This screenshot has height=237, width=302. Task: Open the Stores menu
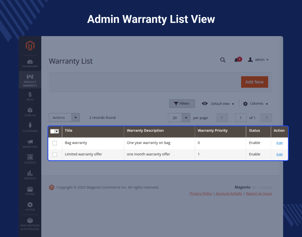click(x=30, y=191)
